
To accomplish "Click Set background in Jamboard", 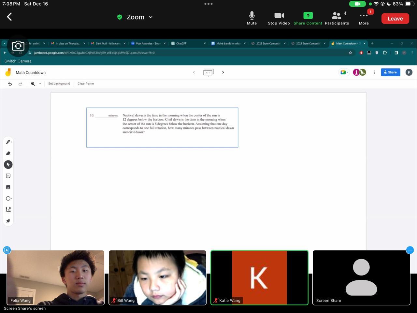I will (x=59, y=84).
